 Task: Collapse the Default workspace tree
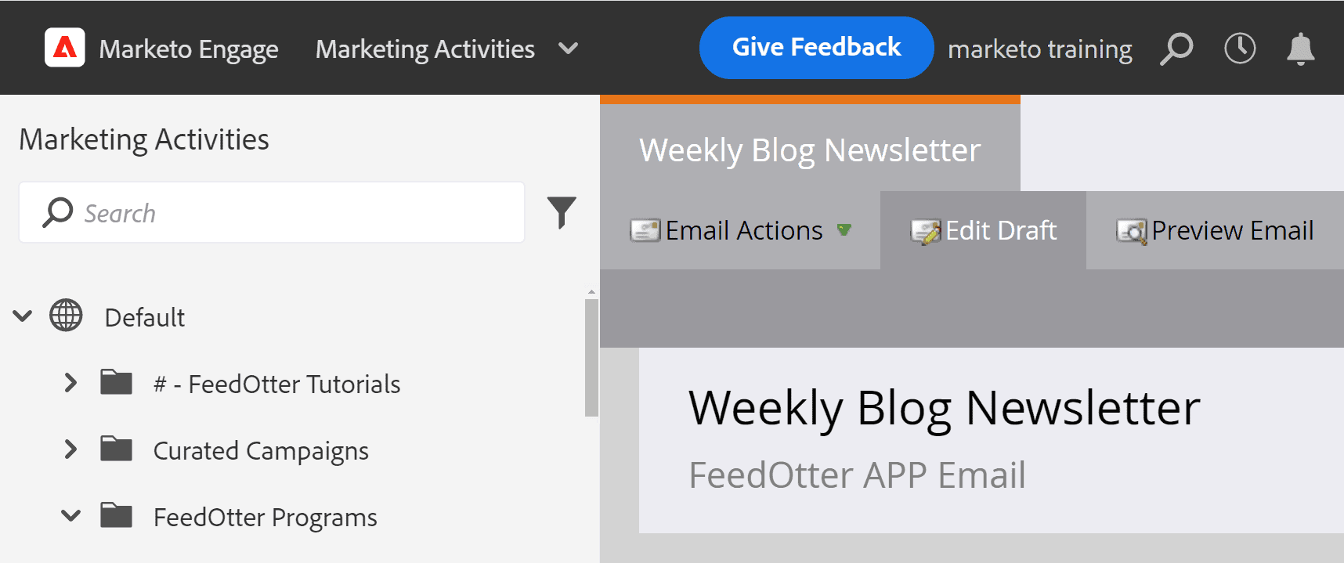pyautogui.click(x=23, y=316)
